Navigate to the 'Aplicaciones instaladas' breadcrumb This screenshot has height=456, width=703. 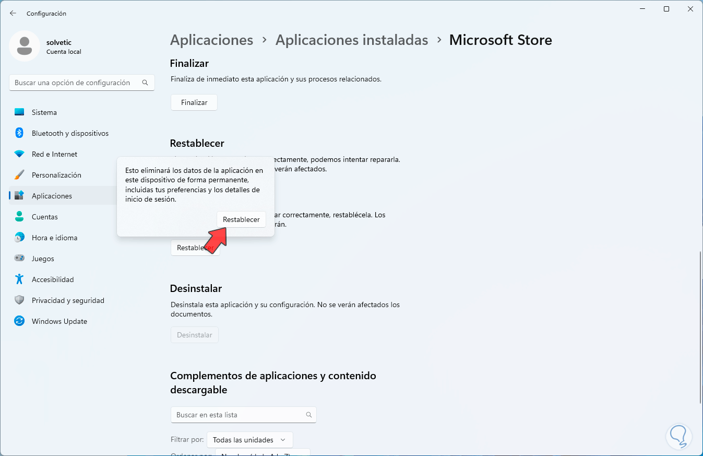[x=352, y=40]
